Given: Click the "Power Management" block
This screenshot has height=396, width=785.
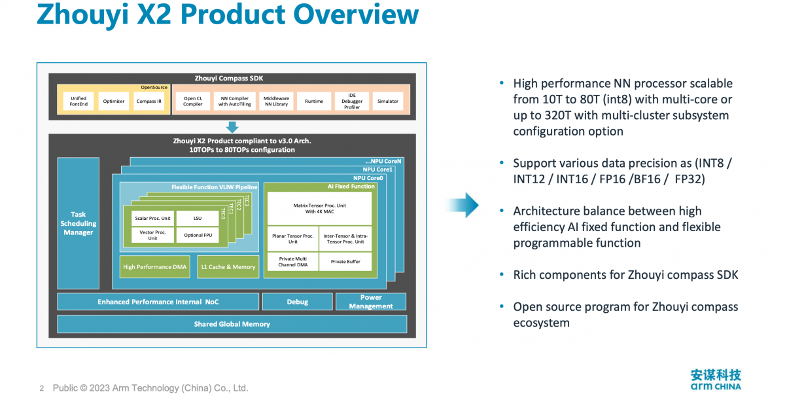Looking at the screenshot, I should coord(371,302).
